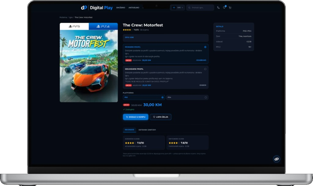The image size is (313, 186).
Task: Expand the SVE platform filter dropdown
Action: pyautogui.click(x=178, y=8)
